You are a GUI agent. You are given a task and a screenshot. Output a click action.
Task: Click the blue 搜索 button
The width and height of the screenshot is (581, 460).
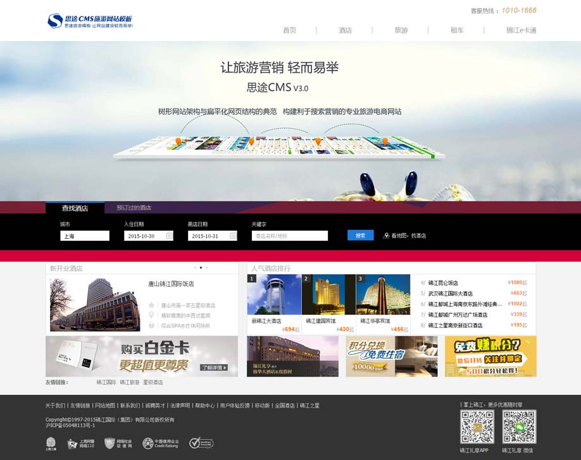pyautogui.click(x=361, y=235)
